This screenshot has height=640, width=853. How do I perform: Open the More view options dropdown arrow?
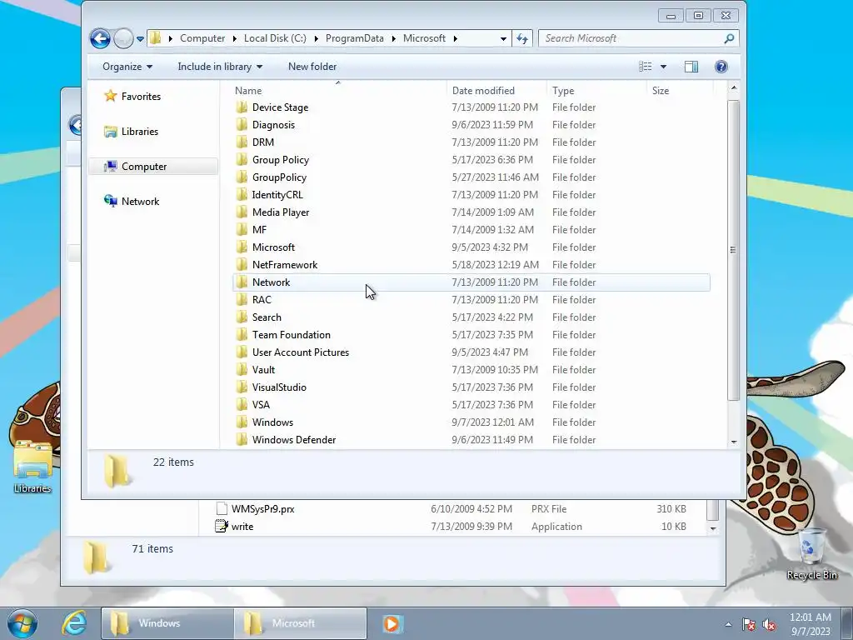(663, 67)
